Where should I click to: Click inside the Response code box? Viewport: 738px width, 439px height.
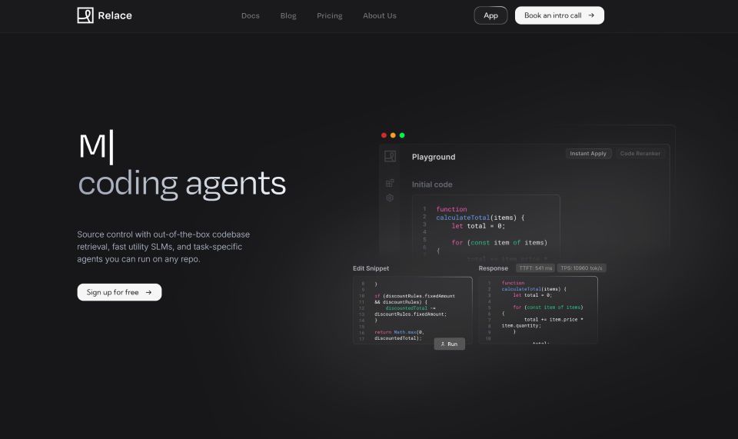pyautogui.click(x=538, y=310)
